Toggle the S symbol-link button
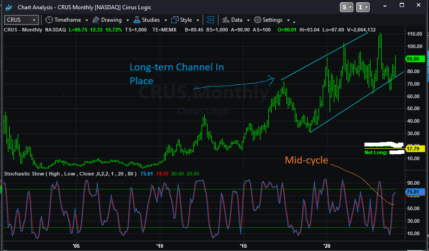 [346, 7]
